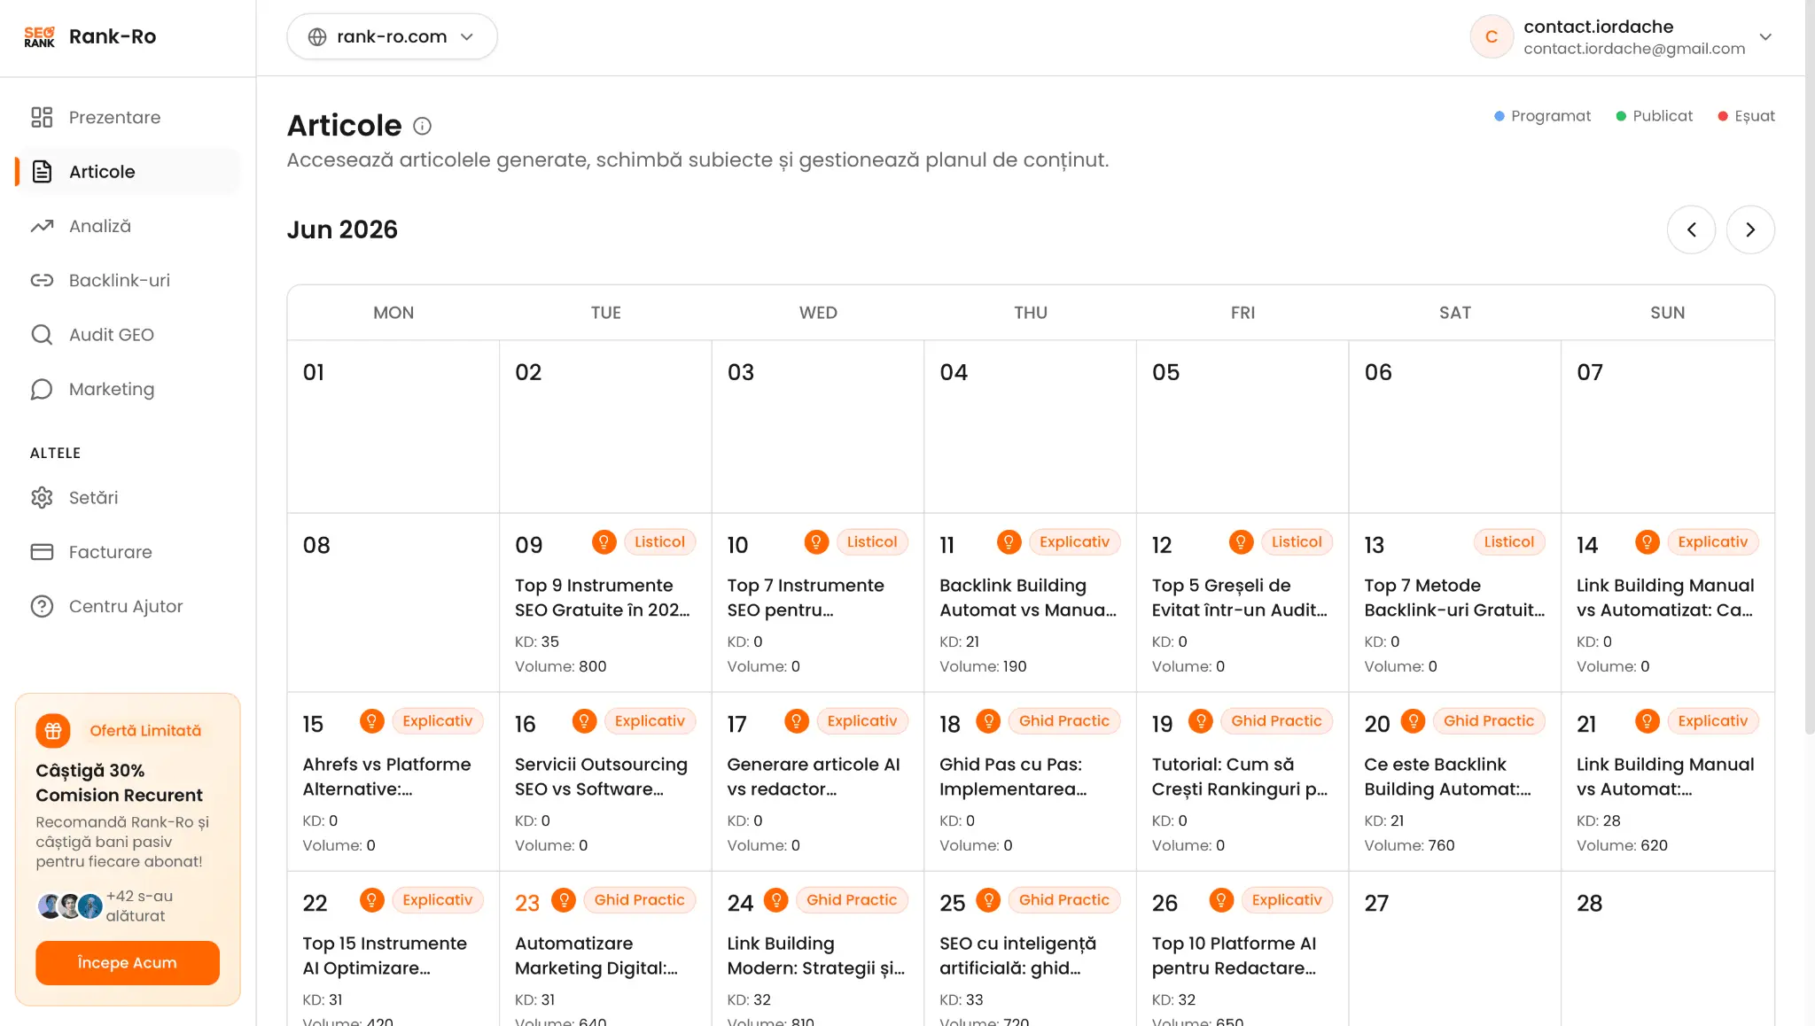Select empty calendar day 27
This screenshot has height=1026, width=1815.
point(1454,949)
